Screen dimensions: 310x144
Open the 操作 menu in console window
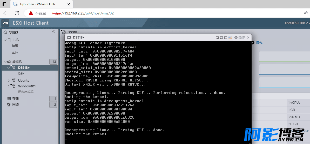point(242,37)
